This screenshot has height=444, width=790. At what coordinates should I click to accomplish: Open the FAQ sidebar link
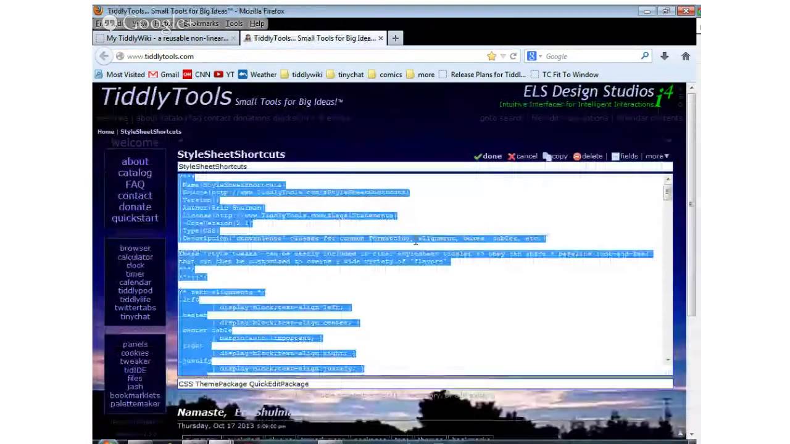135,184
